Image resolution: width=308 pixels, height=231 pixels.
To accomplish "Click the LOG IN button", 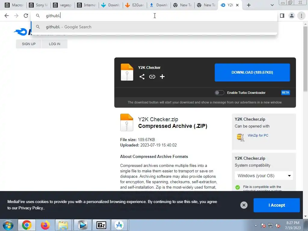I will coord(55,44).
